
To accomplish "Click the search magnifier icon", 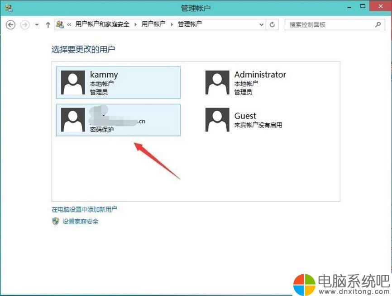I will [x=378, y=24].
